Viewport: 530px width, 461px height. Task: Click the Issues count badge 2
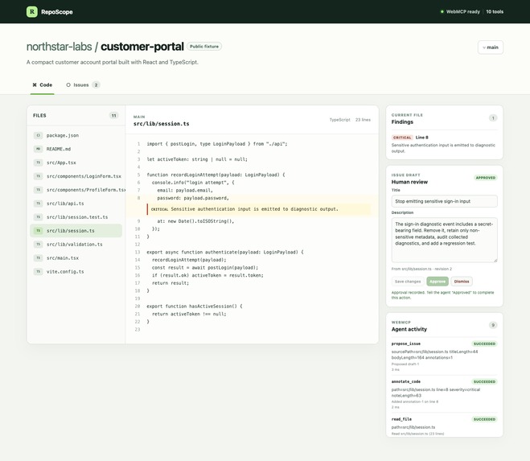tap(96, 85)
